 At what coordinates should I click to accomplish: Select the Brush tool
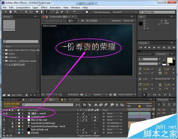tap(53, 12)
